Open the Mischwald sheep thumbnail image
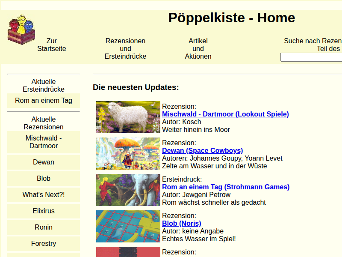The height and width of the screenshot is (257, 342). (x=128, y=117)
